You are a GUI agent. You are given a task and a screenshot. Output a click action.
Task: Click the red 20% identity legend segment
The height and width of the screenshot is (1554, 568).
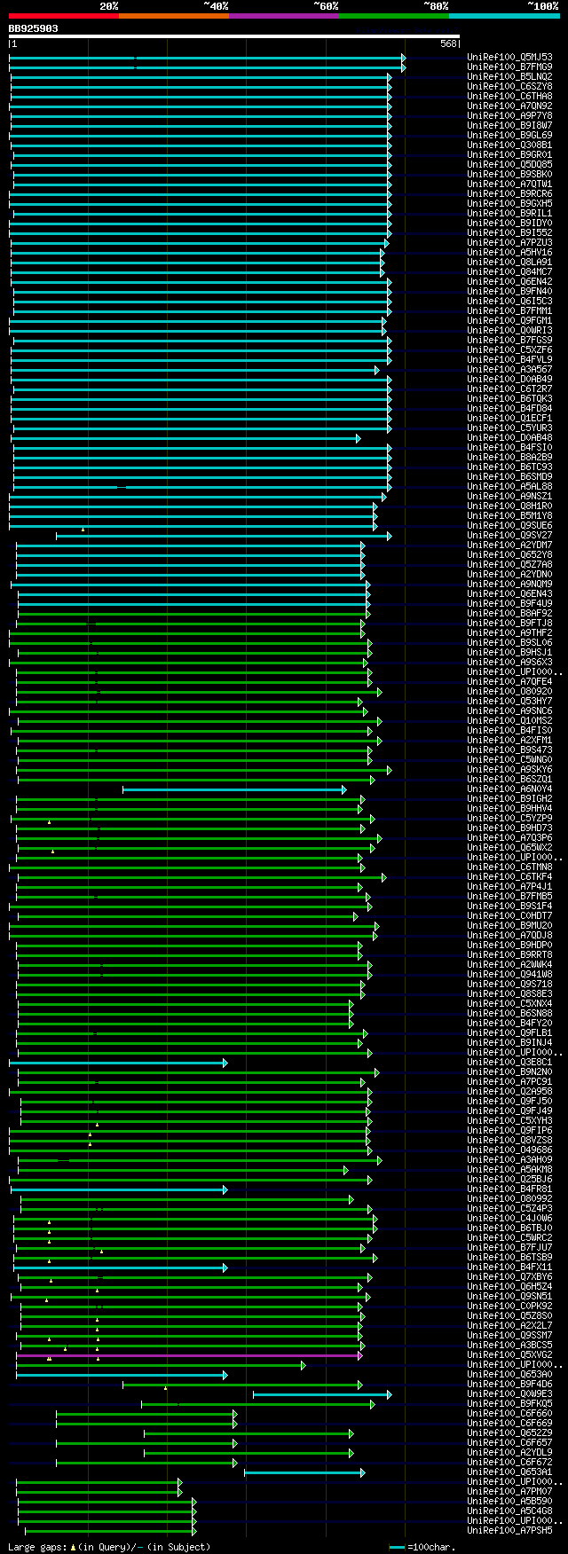pyautogui.click(x=64, y=16)
